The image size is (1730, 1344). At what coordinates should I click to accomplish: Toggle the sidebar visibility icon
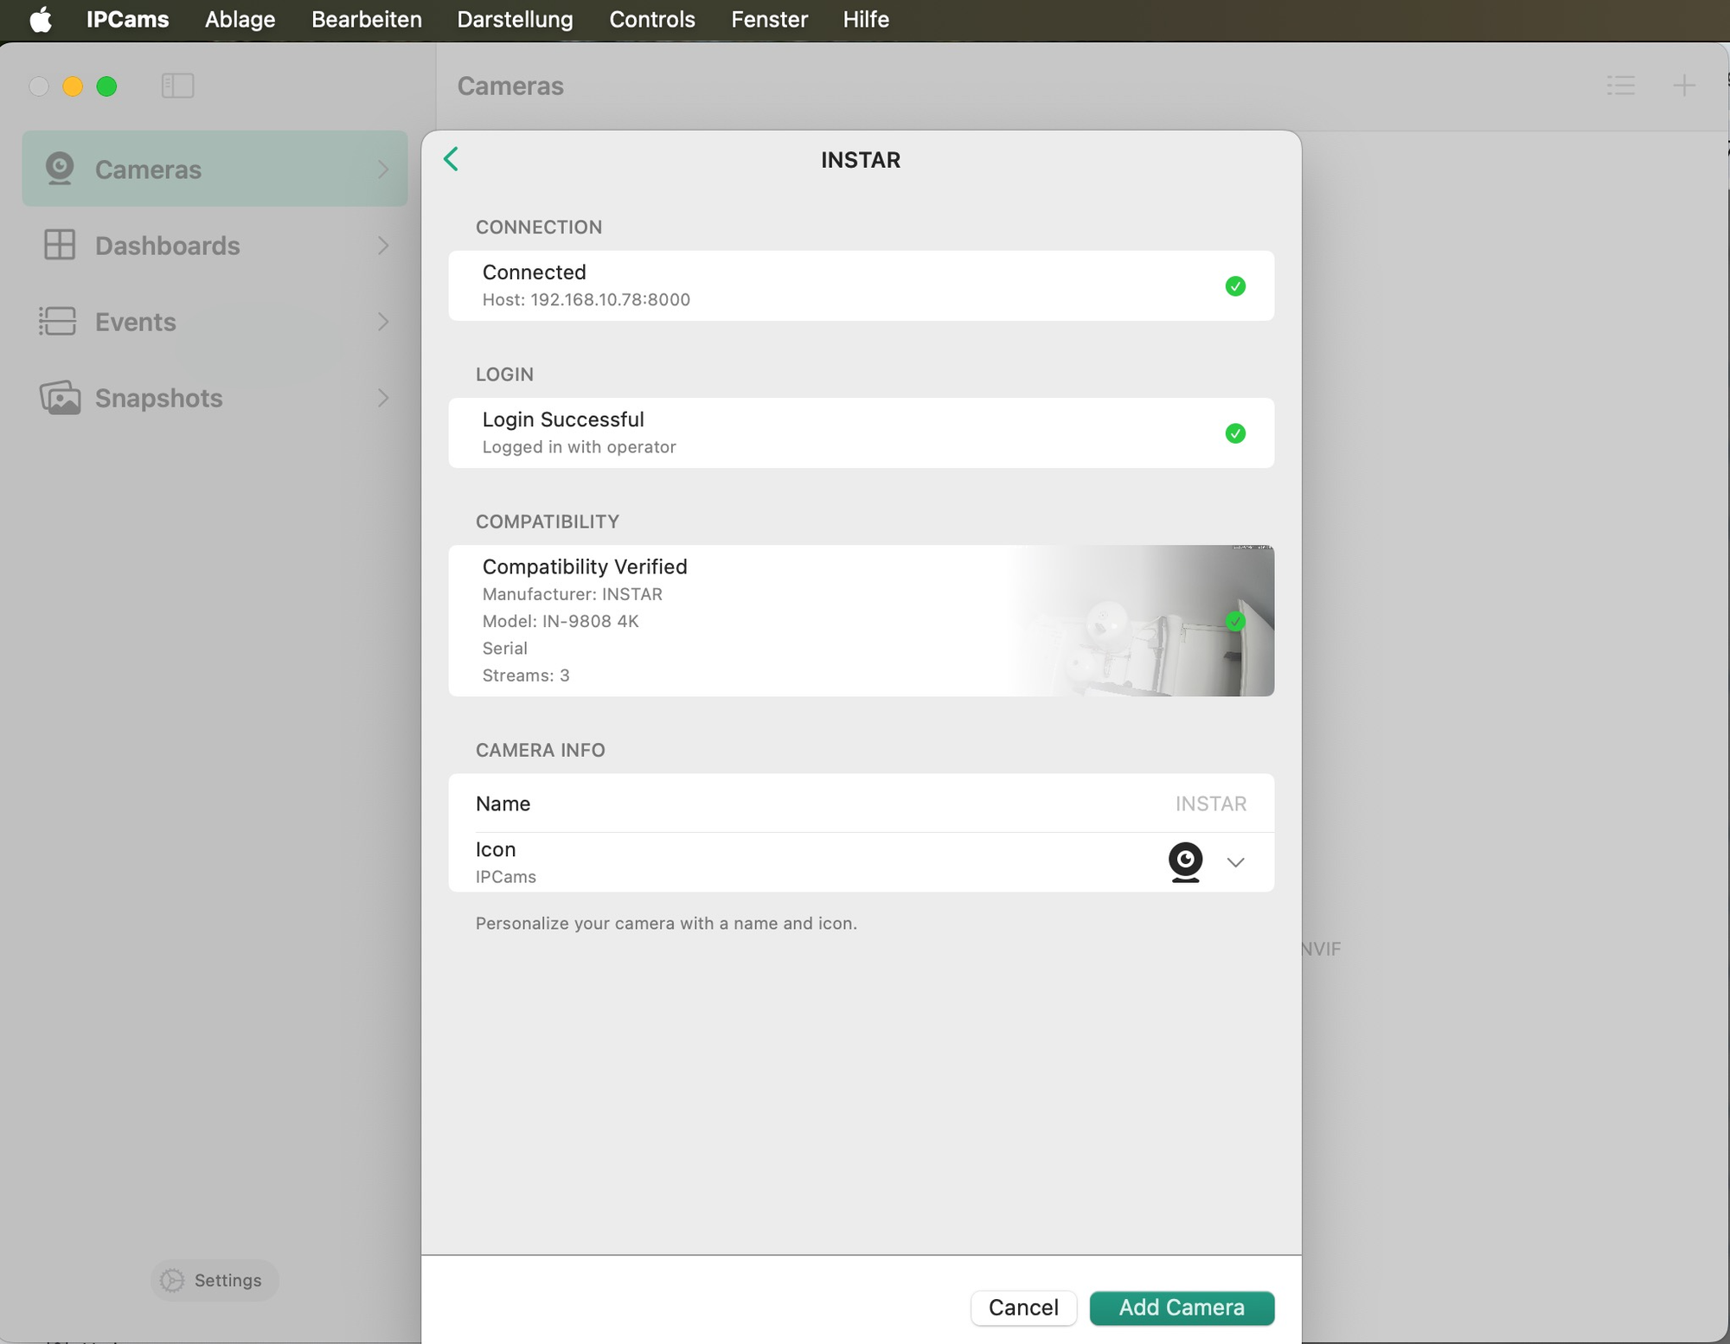coord(177,86)
